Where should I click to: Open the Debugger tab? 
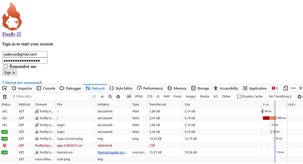pos(70,88)
